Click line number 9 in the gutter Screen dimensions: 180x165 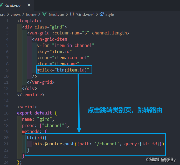point(7,70)
